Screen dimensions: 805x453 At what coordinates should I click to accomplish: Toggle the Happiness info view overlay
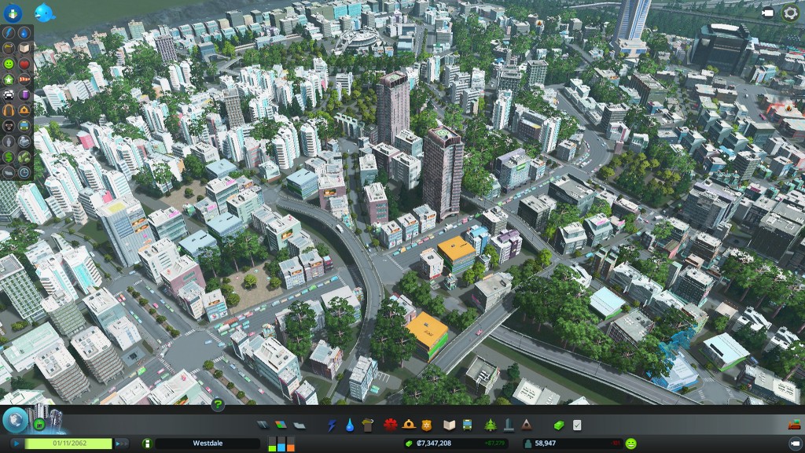point(9,63)
